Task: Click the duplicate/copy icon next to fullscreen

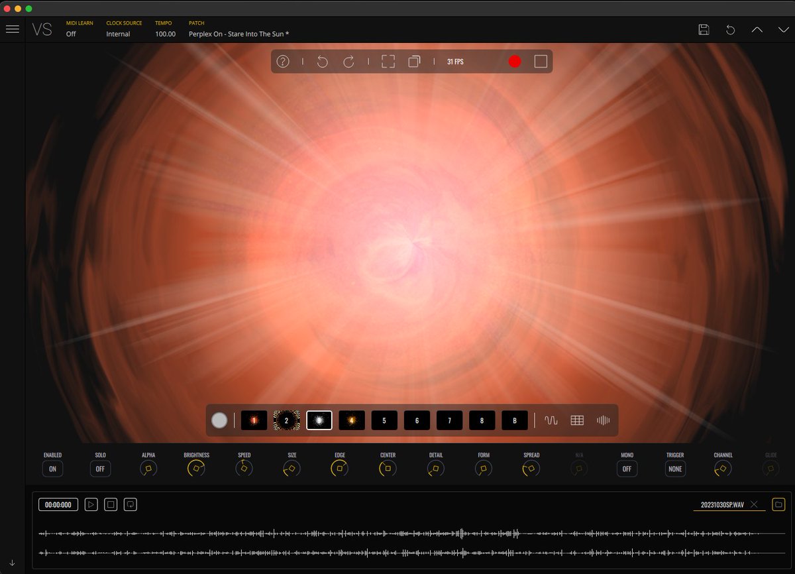Action: click(414, 61)
